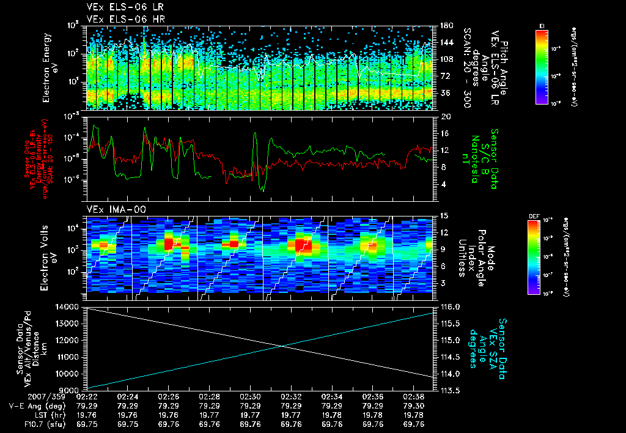The image size is (626, 433).
Task: Click the 15 polar angle index tick label
Action: point(446,216)
